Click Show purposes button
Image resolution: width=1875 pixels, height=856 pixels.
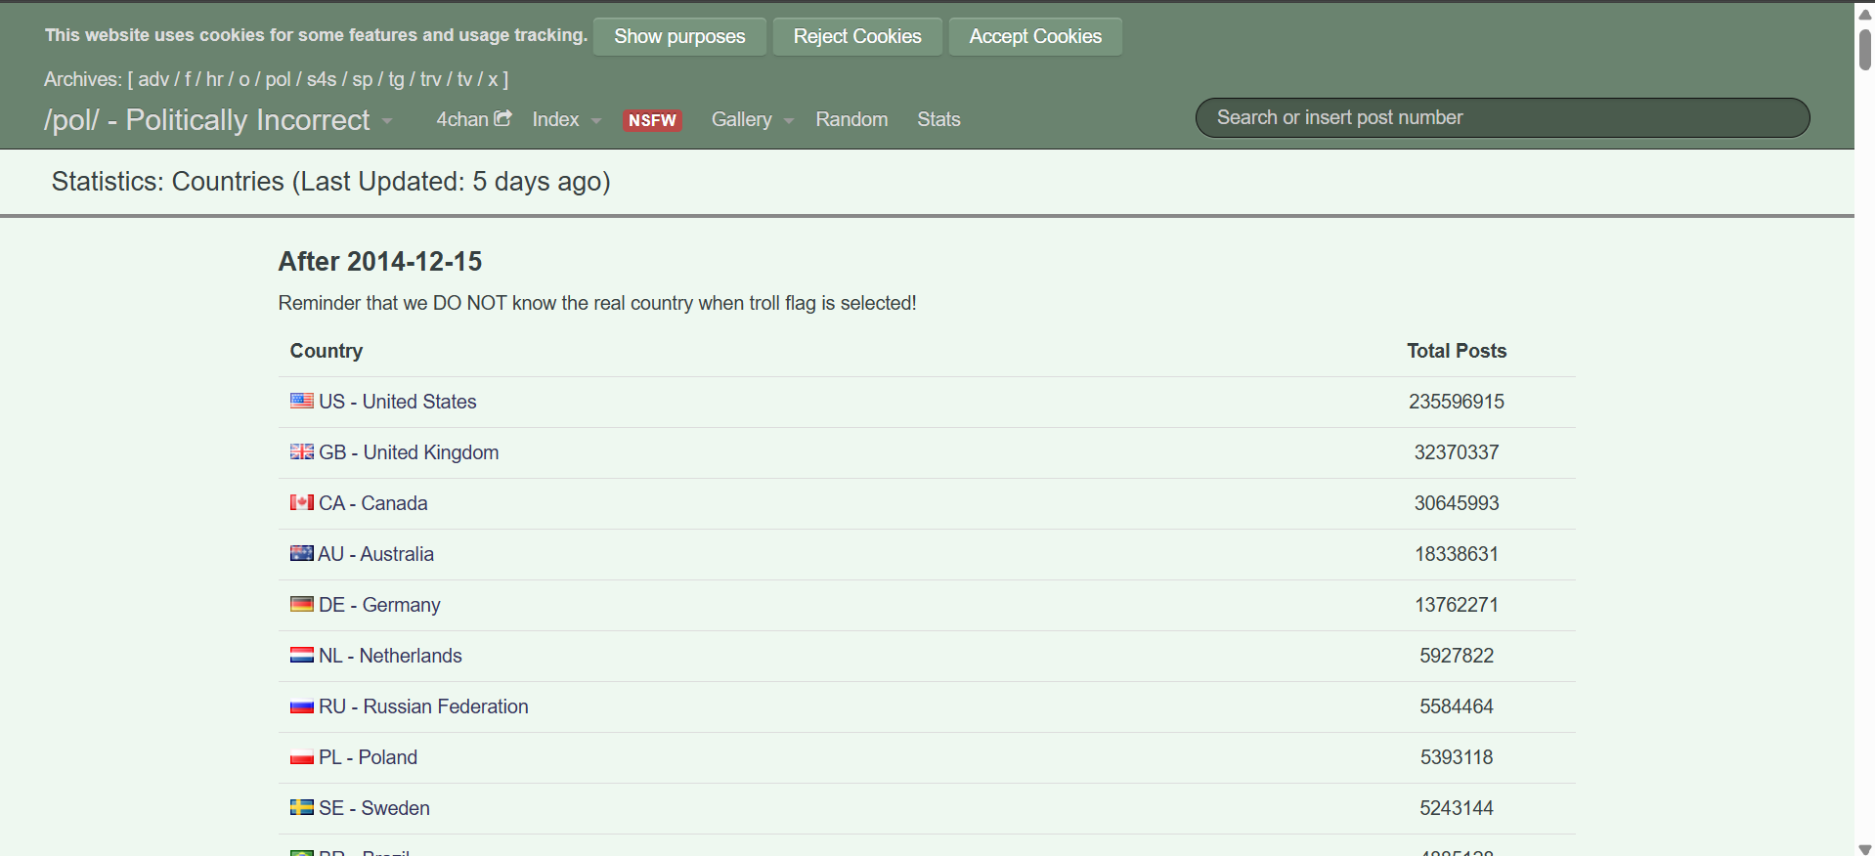pyautogui.click(x=679, y=36)
